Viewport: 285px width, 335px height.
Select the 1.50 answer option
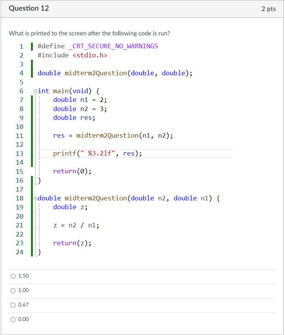pyautogui.click(x=13, y=276)
